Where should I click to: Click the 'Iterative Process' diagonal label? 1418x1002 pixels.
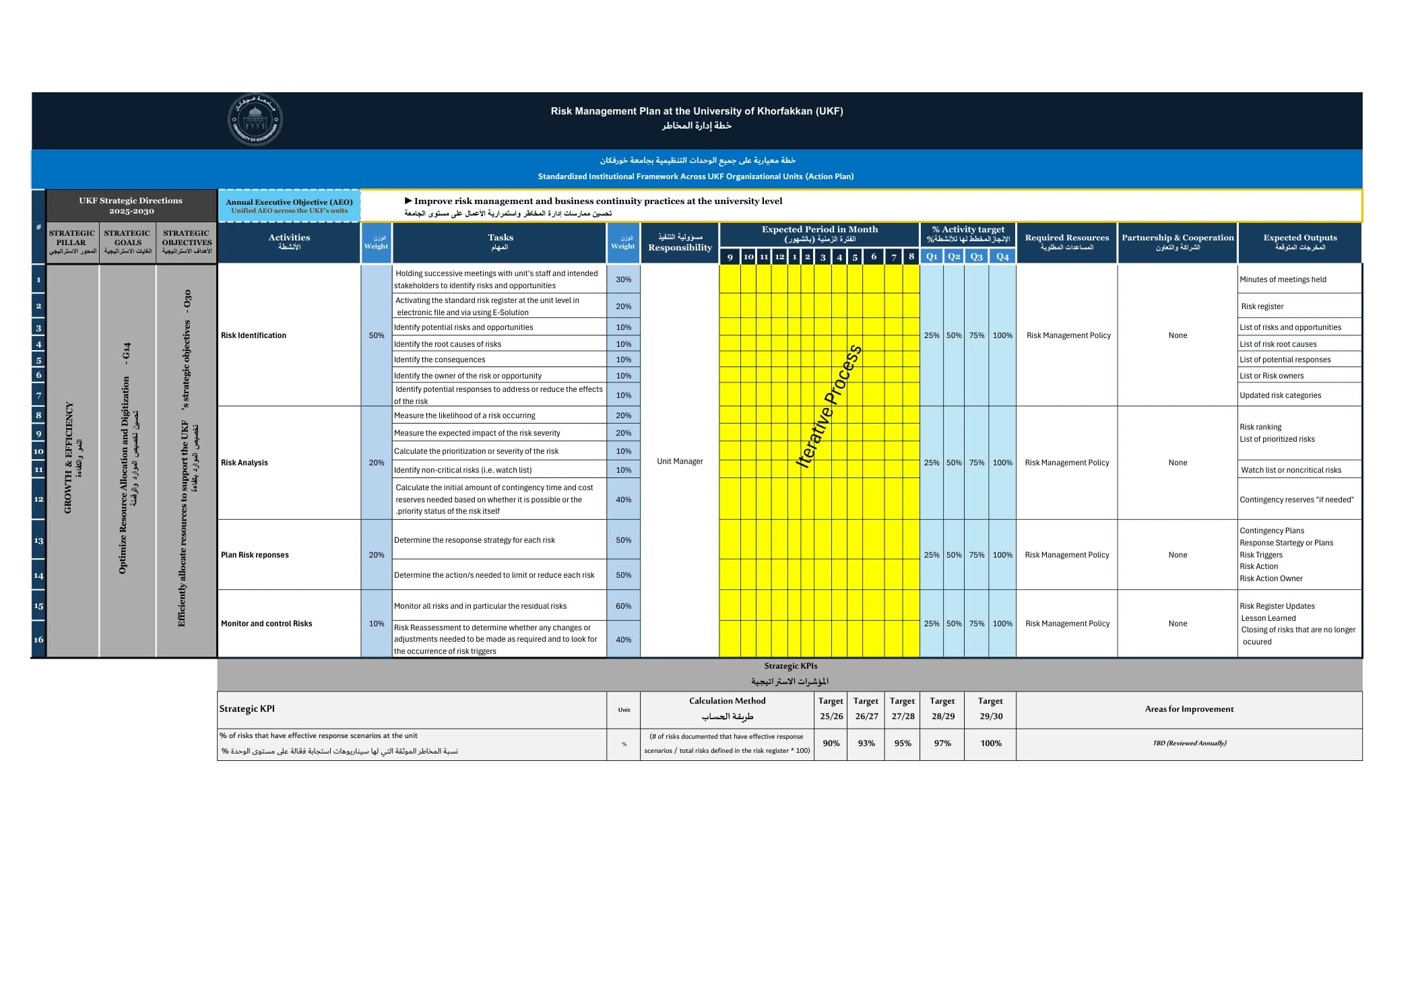[x=829, y=407]
